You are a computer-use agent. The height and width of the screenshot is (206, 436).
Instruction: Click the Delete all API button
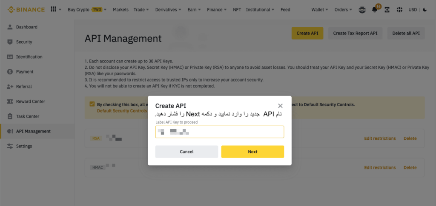coord(406,33)
